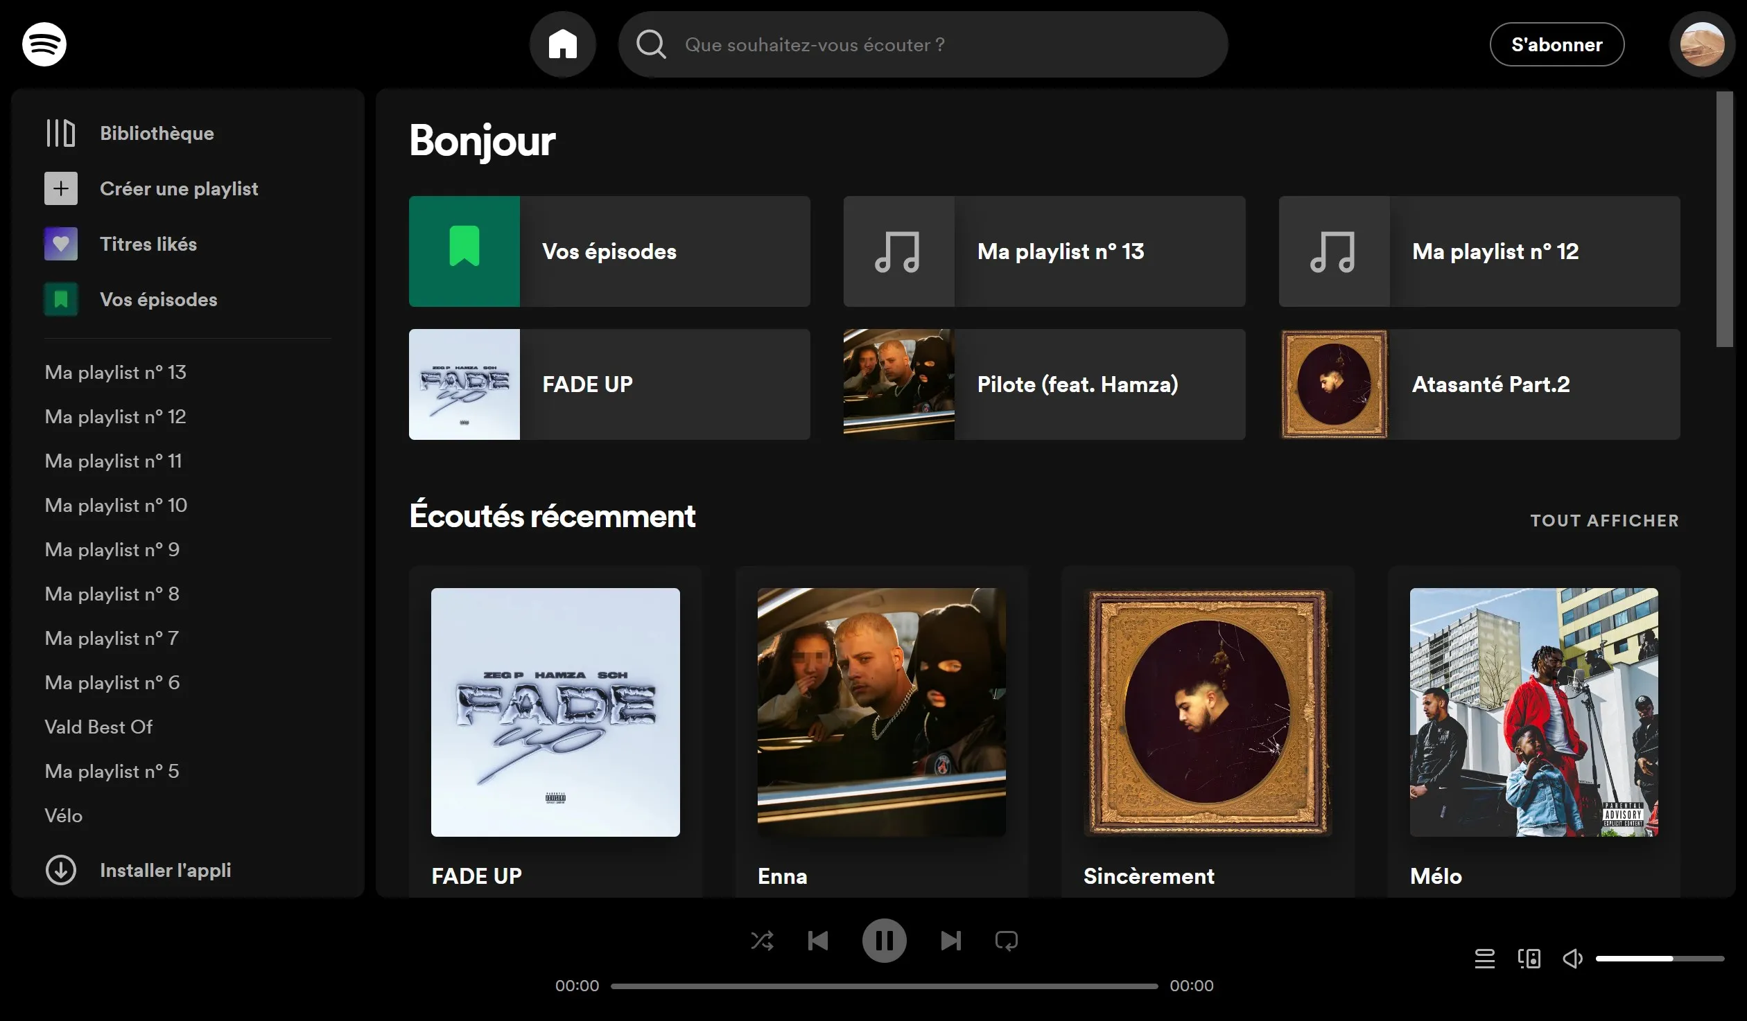The height and width of the screenshot is (1021, 1747).
Task: Open the large FADE UP album cover
Action: pyautogui.click(x=555, y=712)
